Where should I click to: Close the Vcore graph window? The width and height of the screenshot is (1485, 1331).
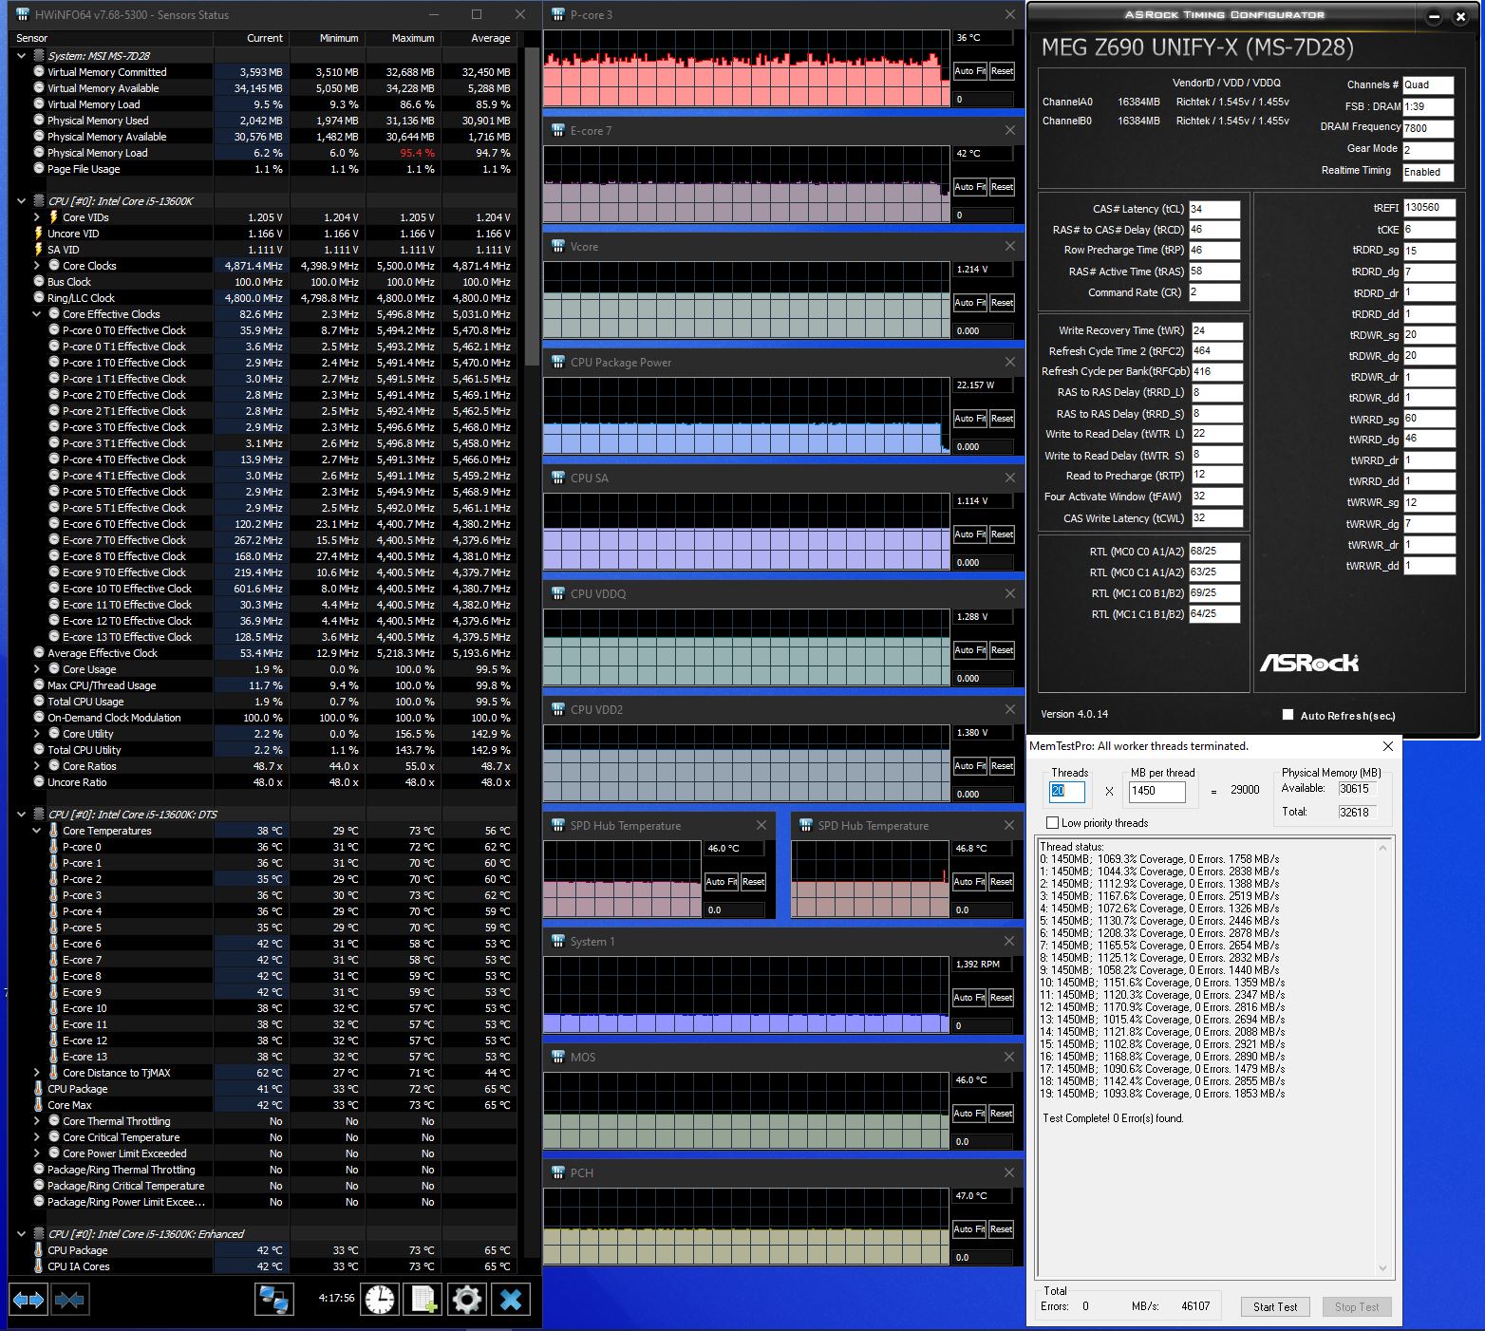[1009, 246]
